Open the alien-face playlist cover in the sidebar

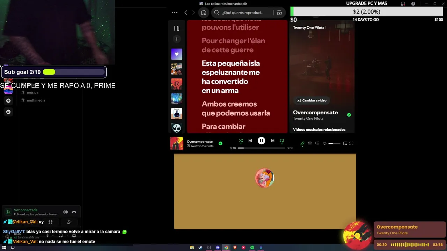point(177,128)
